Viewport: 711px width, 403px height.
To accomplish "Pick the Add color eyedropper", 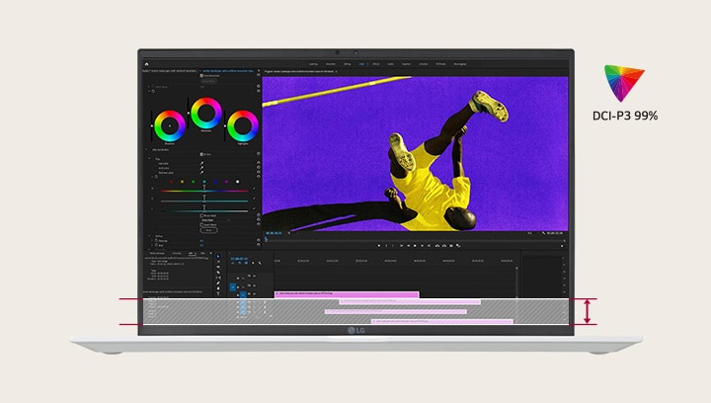I will coord(201,168).
